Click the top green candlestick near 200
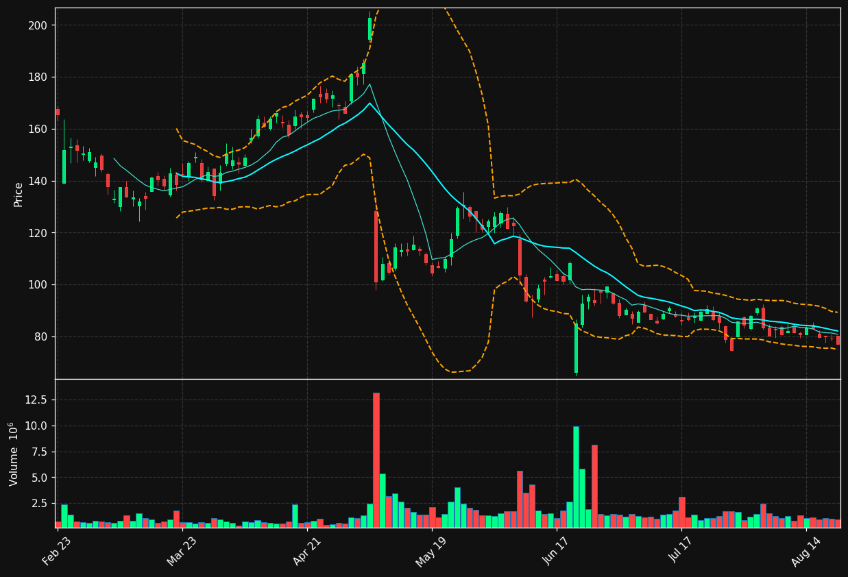Image resolution: width=848 pixels, height=577 pixels. pos(370,28)
